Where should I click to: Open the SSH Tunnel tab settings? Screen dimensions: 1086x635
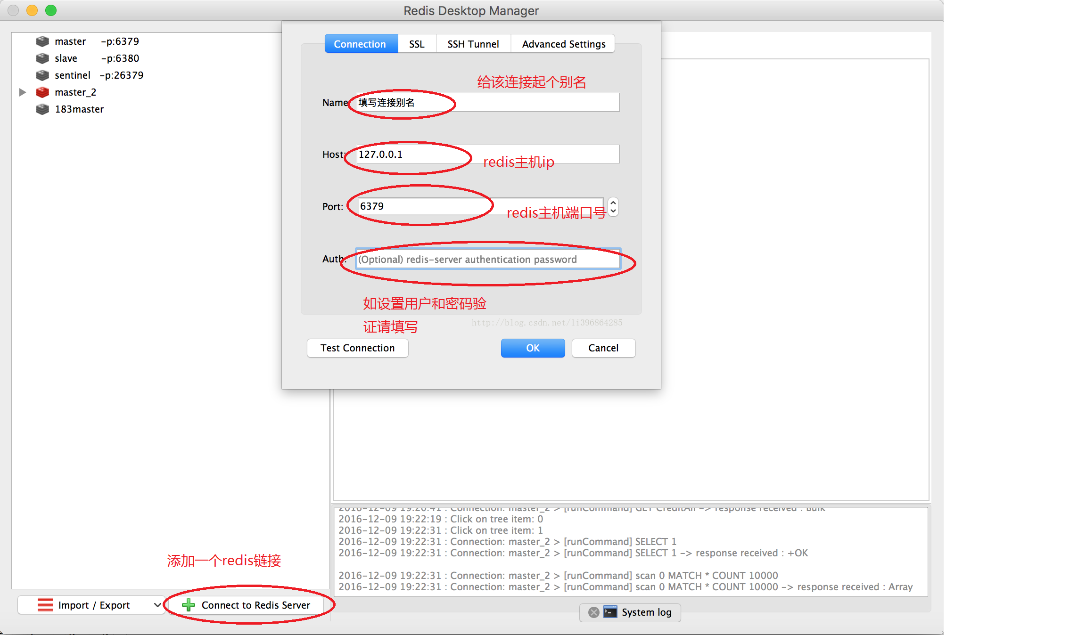470,44
